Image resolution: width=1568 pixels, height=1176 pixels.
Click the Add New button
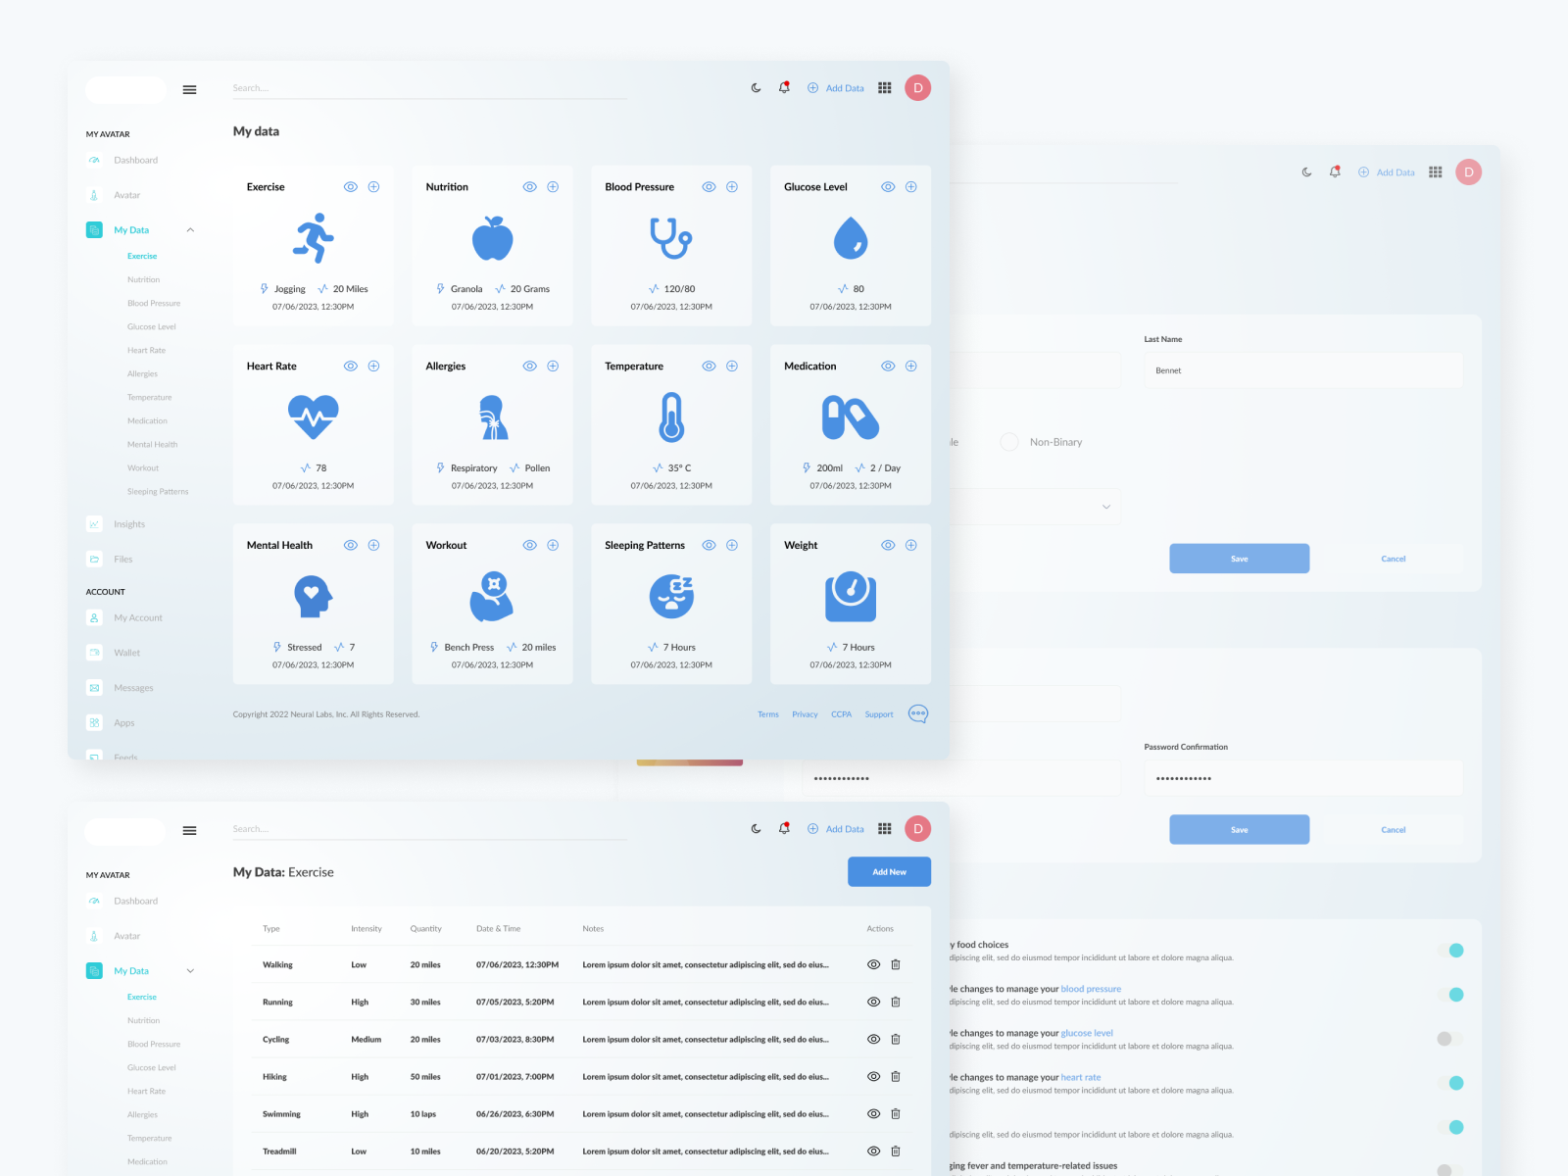[x=889, y=872]
